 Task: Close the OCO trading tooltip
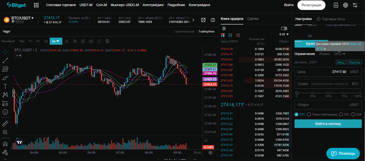tap(325, 49)
